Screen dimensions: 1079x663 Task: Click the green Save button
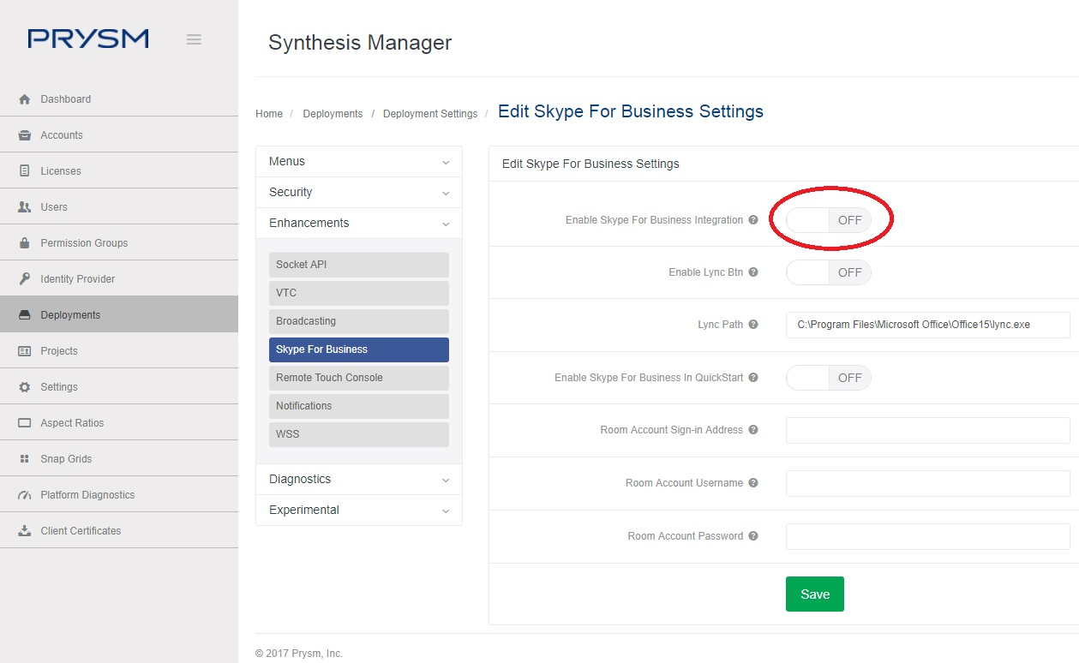pyautogui.click(x=815, y=594)
